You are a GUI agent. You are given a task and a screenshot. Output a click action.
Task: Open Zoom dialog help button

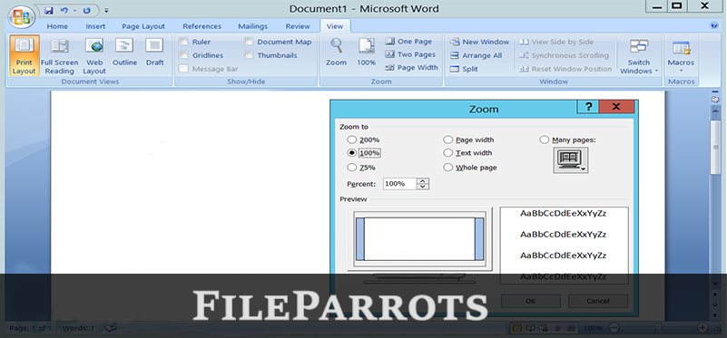coord(588,107)
